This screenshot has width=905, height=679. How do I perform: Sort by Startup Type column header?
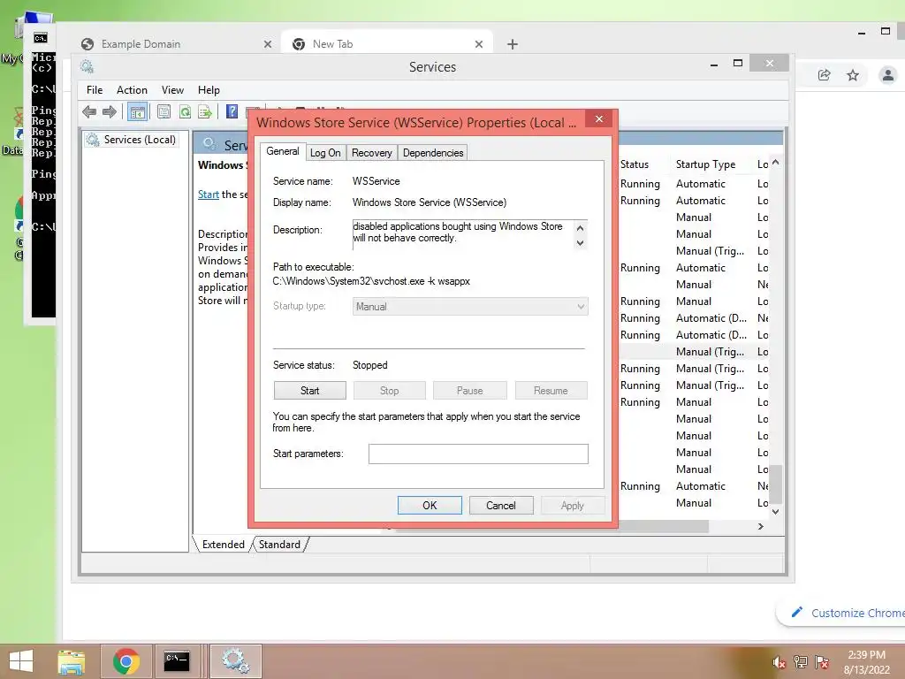click(706, 164)
